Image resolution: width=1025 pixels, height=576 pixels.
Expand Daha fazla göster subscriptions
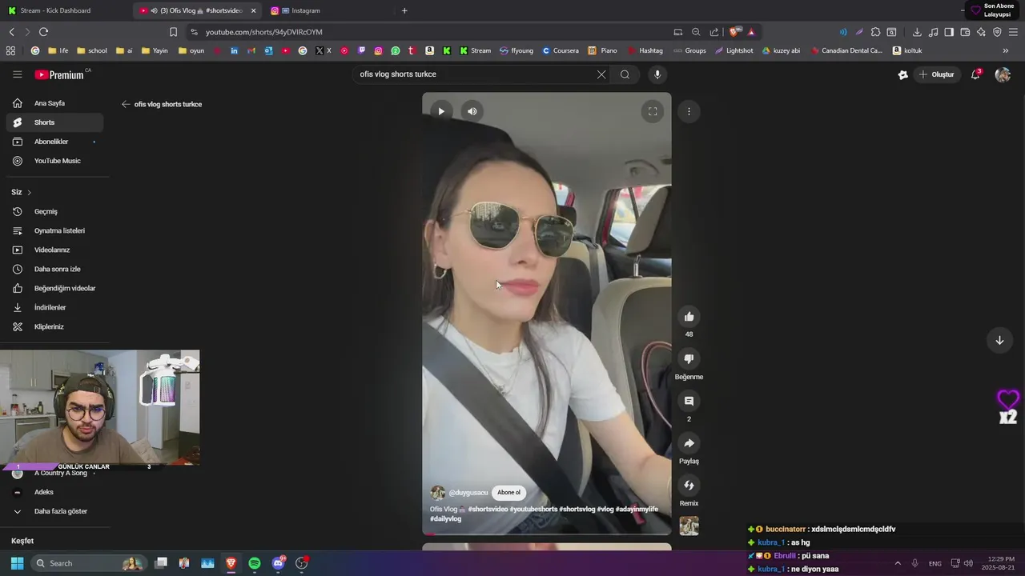pos(54,511)
